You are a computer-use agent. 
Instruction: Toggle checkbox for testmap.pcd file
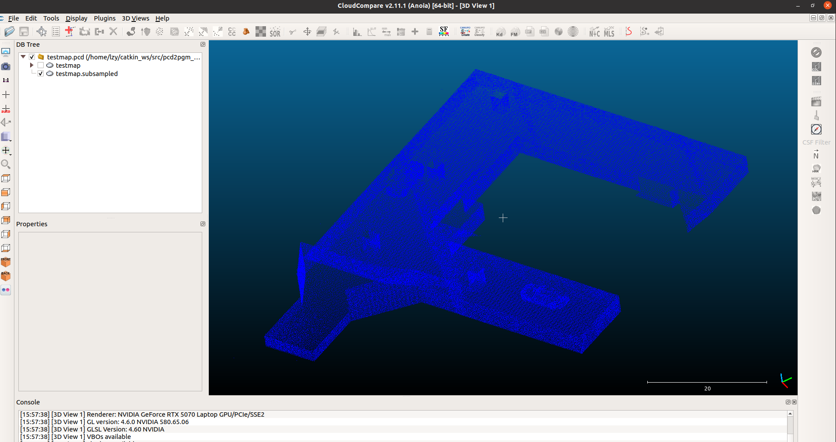click(x=32, y=57)
